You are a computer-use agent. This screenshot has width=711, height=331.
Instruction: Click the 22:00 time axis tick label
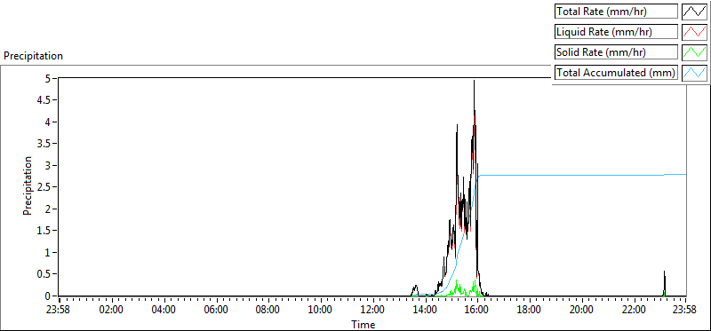pos(634,311)
